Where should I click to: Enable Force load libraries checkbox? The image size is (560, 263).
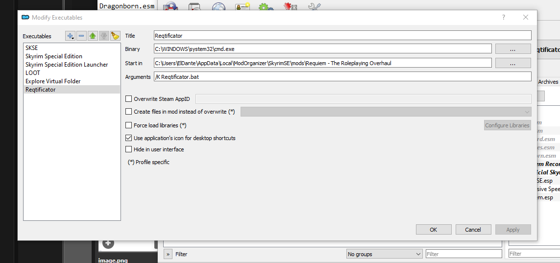coord(128,125)
